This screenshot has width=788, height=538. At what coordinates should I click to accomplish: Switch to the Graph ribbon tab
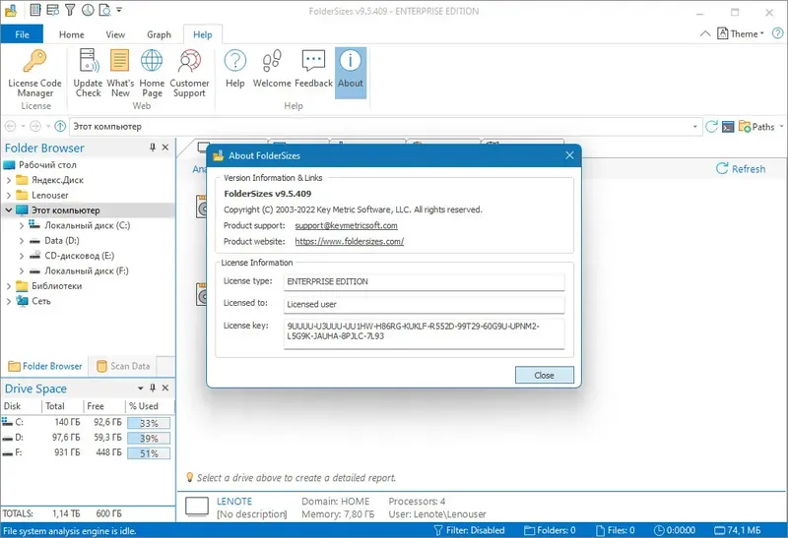159,34
